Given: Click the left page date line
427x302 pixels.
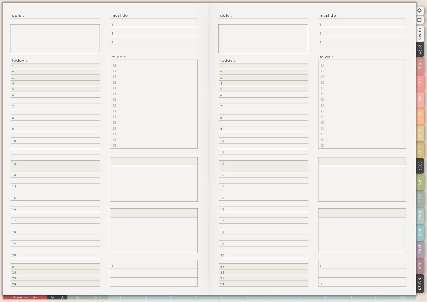Looking at the screenshot, I should click(x=55, y=16).
